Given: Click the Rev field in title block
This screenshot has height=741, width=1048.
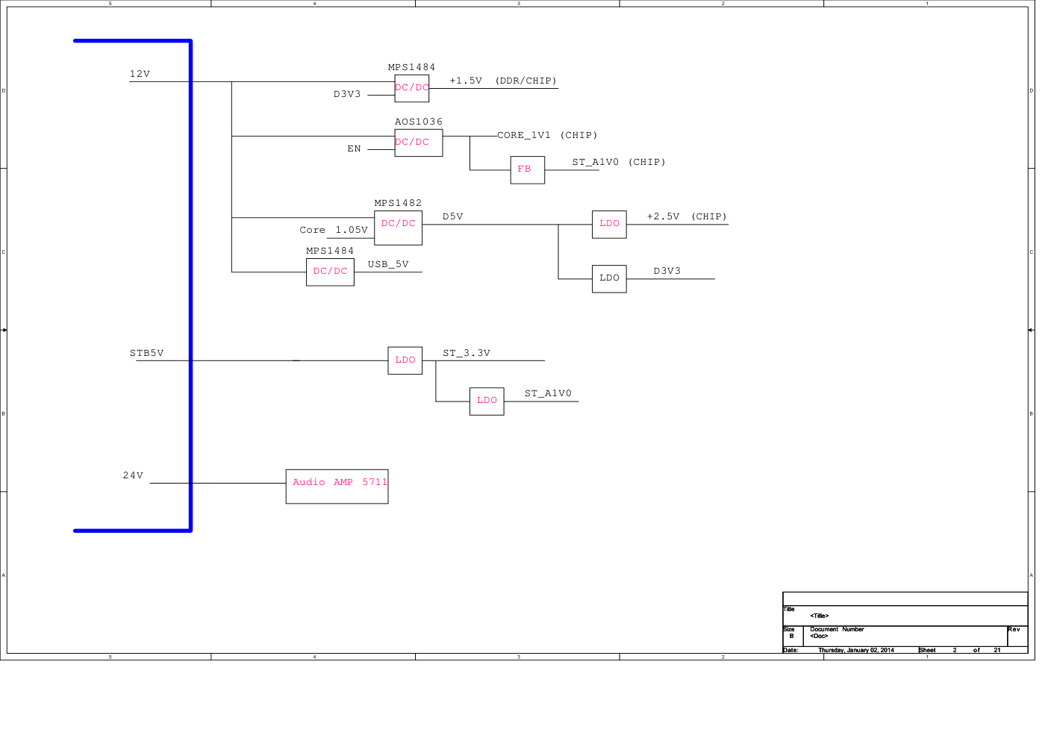Looking at the screenshot, I should click(x=1014, y=629).
